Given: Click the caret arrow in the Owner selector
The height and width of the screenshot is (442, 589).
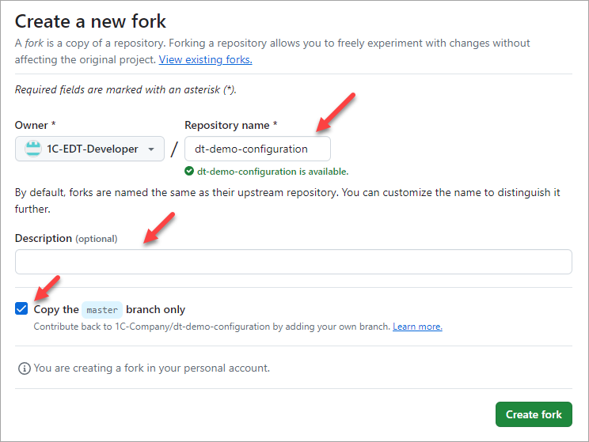Looking at the screenshot, I should point(151,149).
